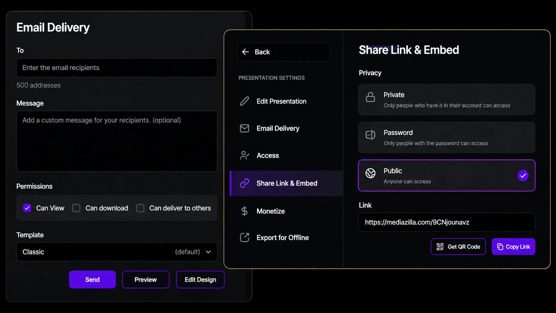Click the chain link icon beside Share Link & Embed

244,183
